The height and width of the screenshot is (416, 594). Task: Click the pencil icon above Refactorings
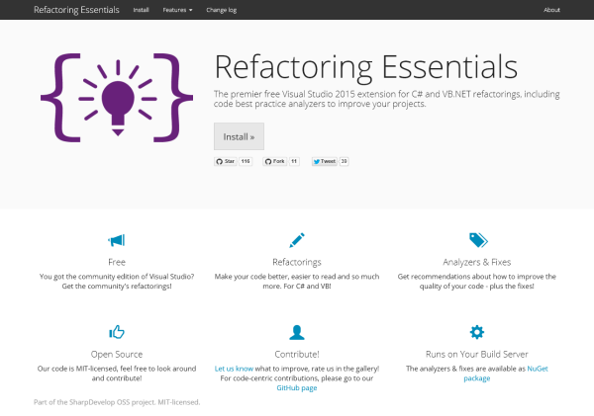coord(296,240)
